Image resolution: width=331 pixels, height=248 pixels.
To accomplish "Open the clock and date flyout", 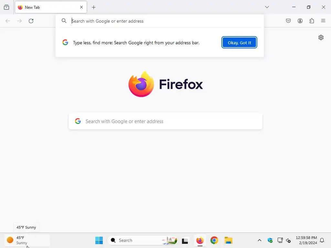I will [306, 240].
